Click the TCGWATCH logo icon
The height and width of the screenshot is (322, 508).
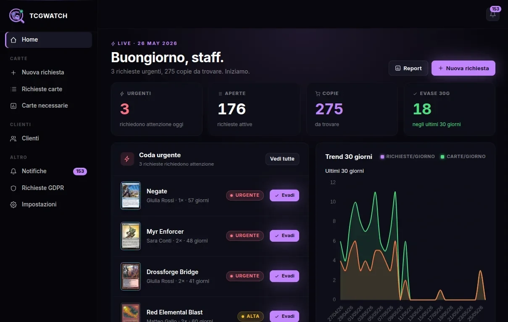[x=16, y=16]
